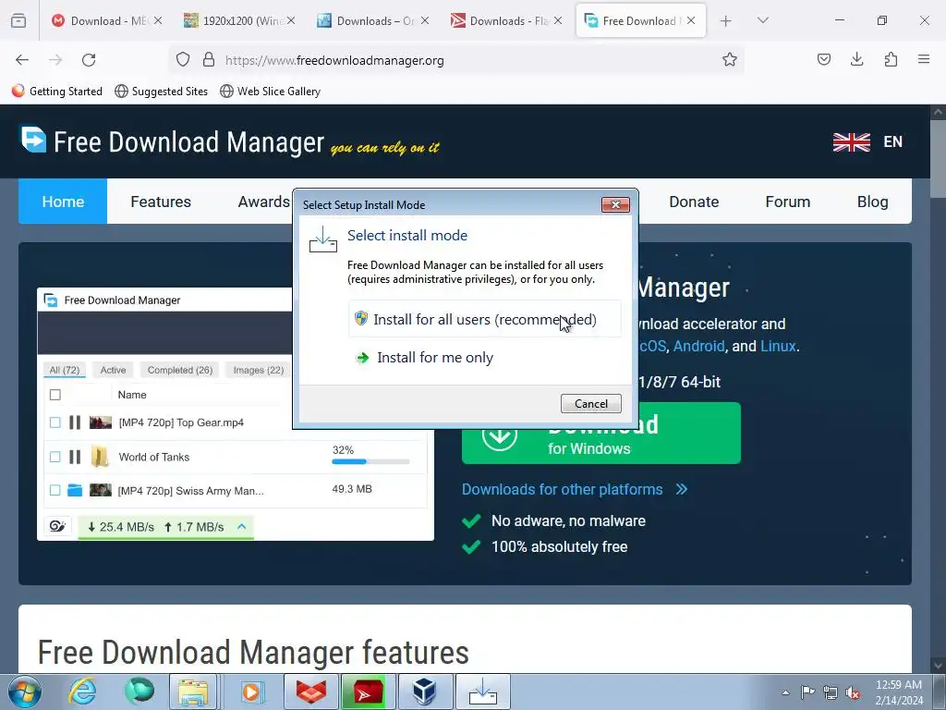Click the installer icon in the taskbar
Viewport: 946px width, 710px height.
click(x=482, y=692)
